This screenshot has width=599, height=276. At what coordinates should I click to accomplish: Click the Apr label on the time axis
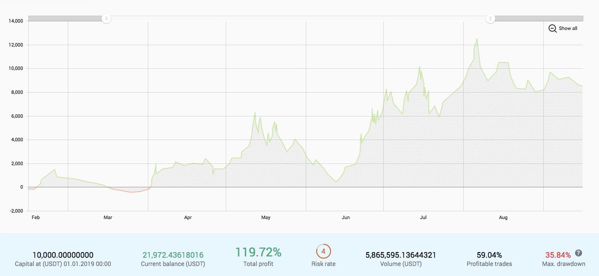pyautogui.click(x=188, y=218)
